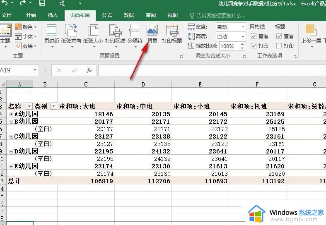Click the select-all corner triangle
This screenshot has height=225, width=326.
pyautogui.click(x=3, y=84)
